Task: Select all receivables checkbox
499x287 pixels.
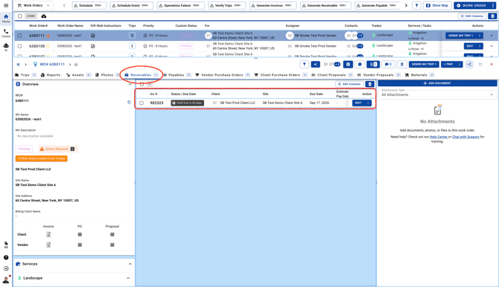Action: 142,84
